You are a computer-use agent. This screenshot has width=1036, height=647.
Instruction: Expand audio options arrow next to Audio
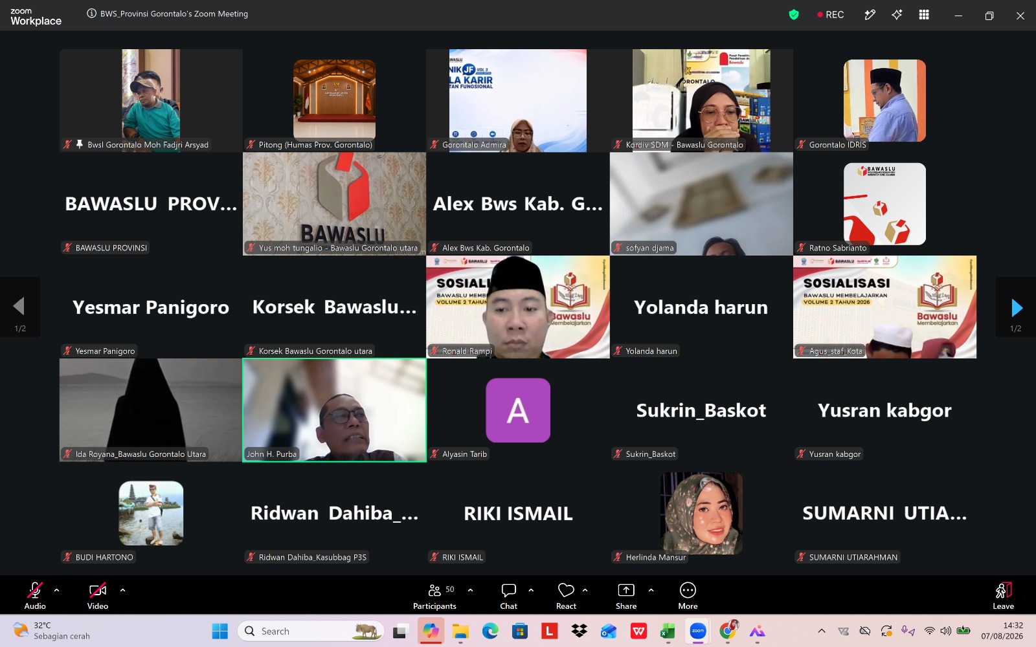pos(56,590)
